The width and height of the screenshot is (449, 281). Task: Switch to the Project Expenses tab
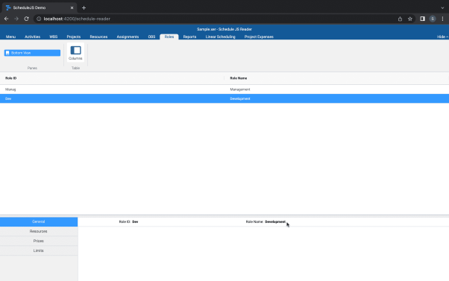[259, 37]
